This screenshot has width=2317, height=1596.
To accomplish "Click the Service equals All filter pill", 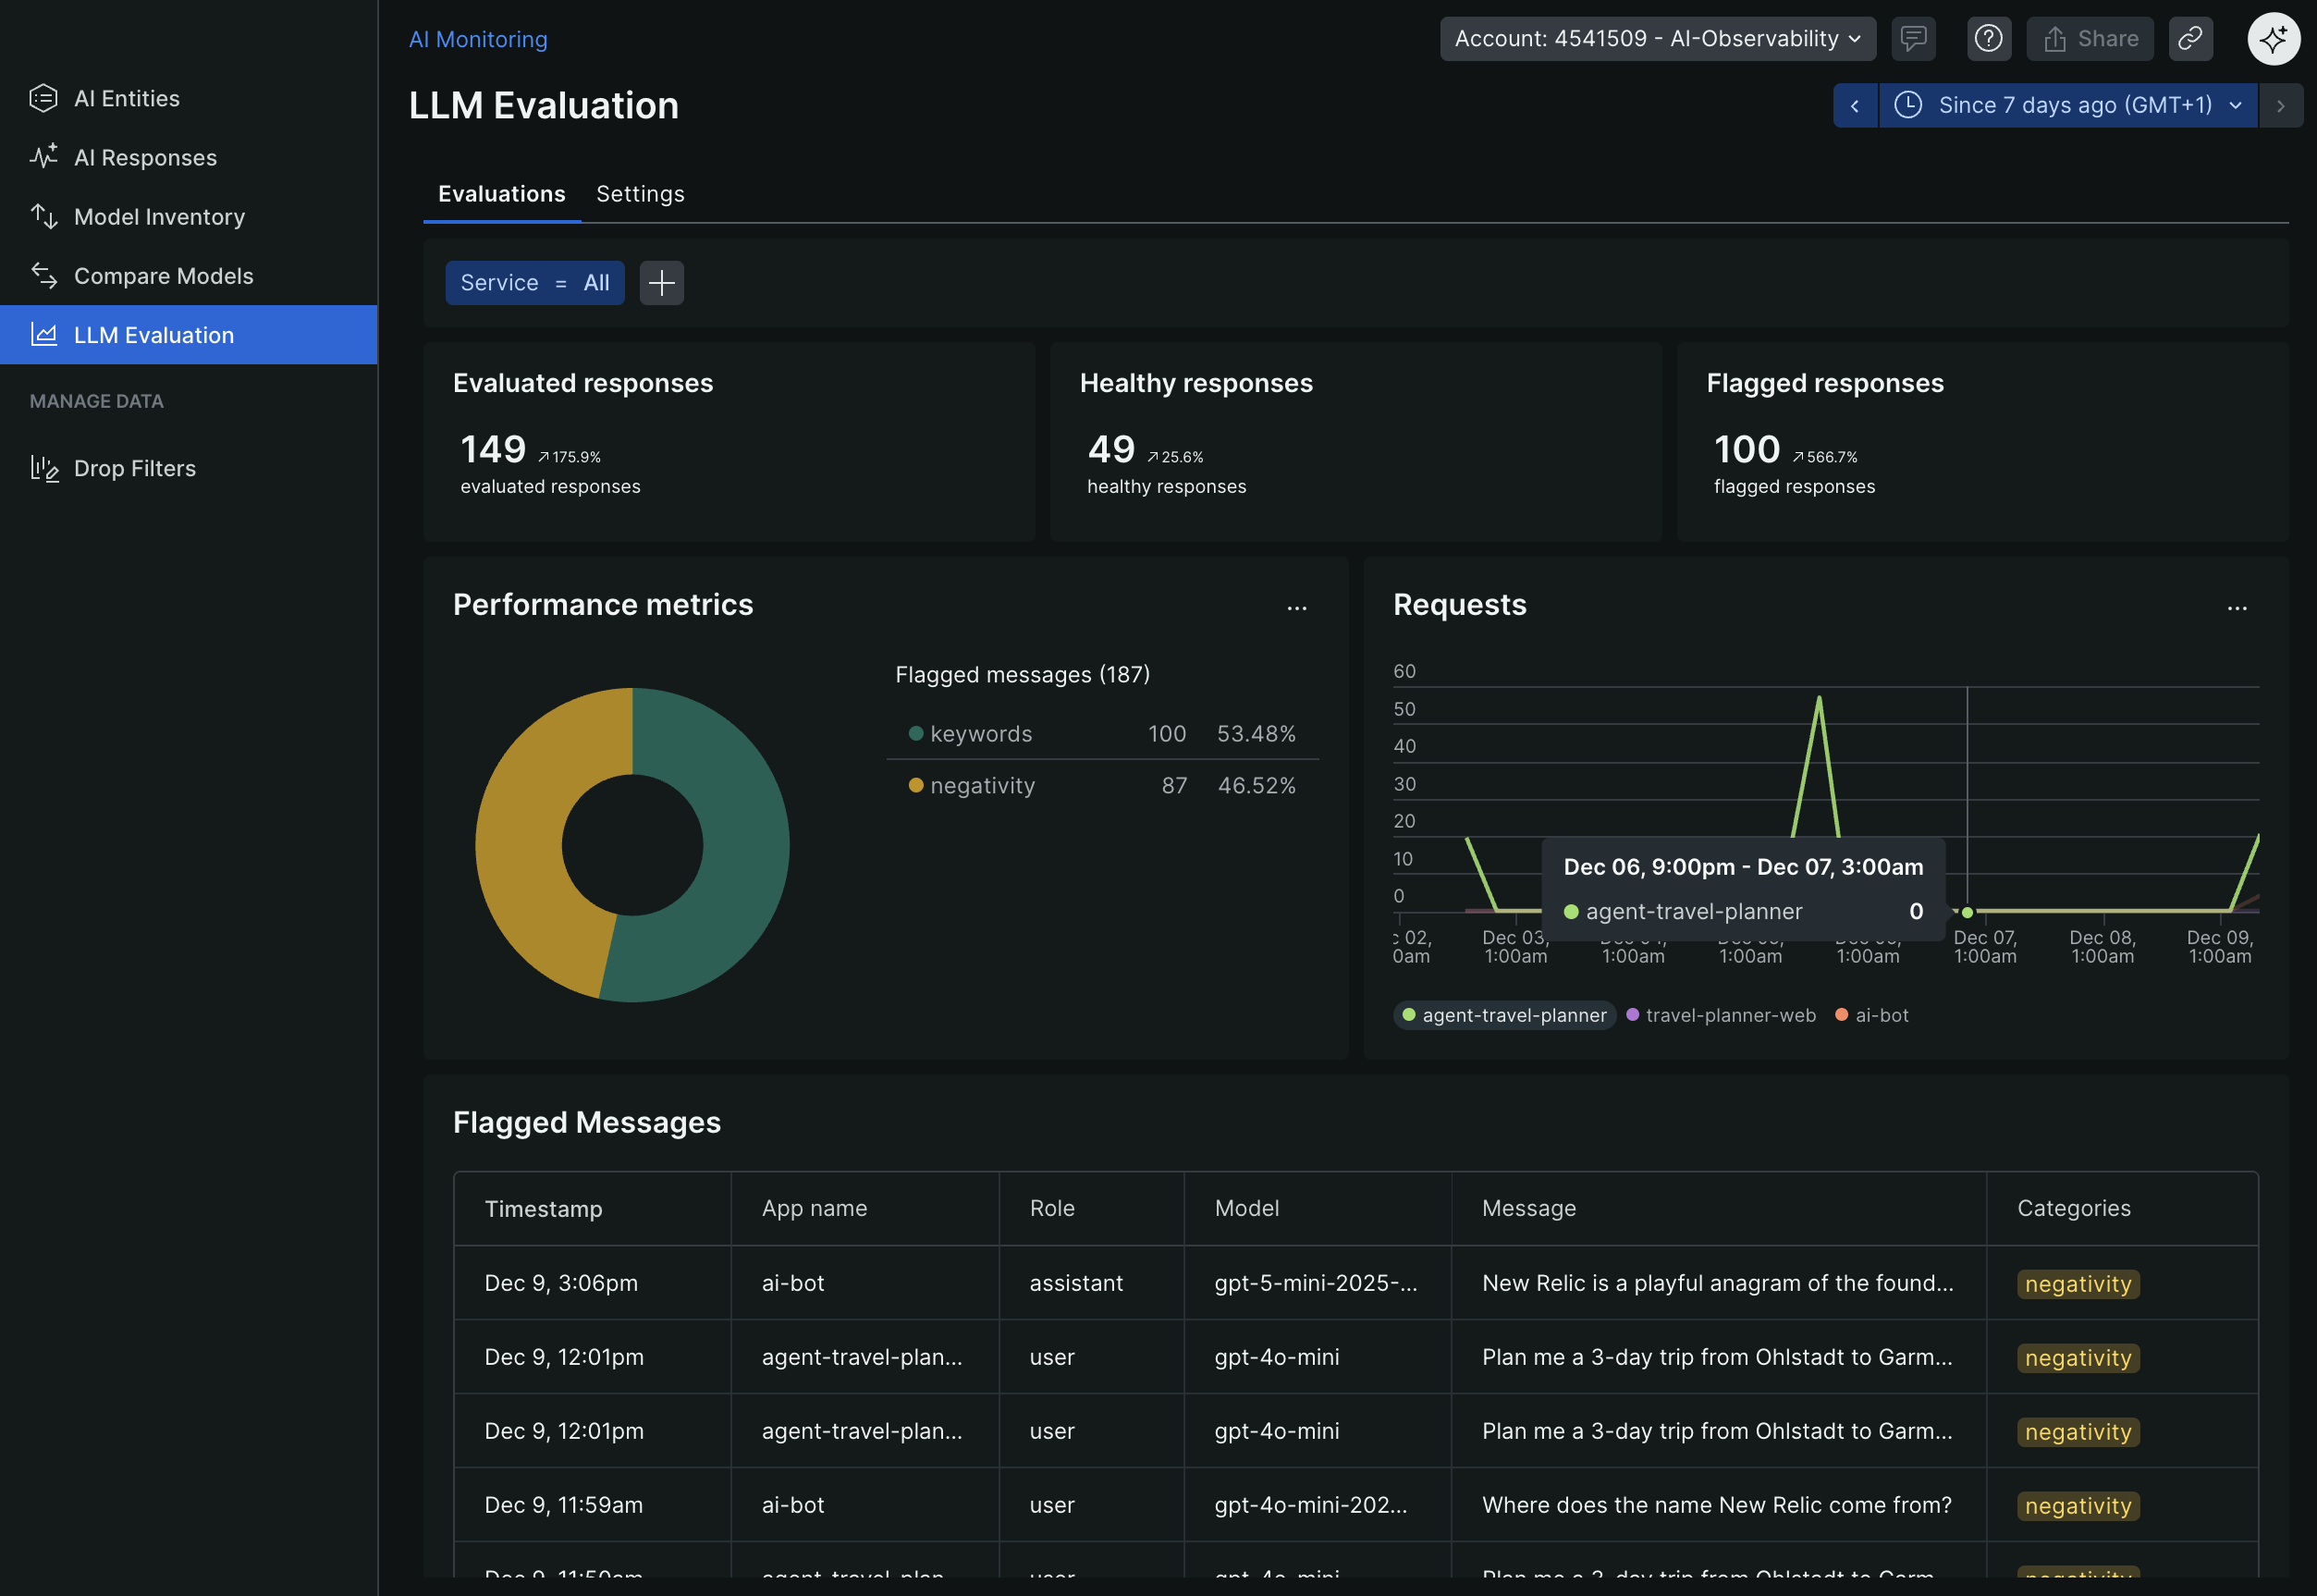I will click(535, 283).
